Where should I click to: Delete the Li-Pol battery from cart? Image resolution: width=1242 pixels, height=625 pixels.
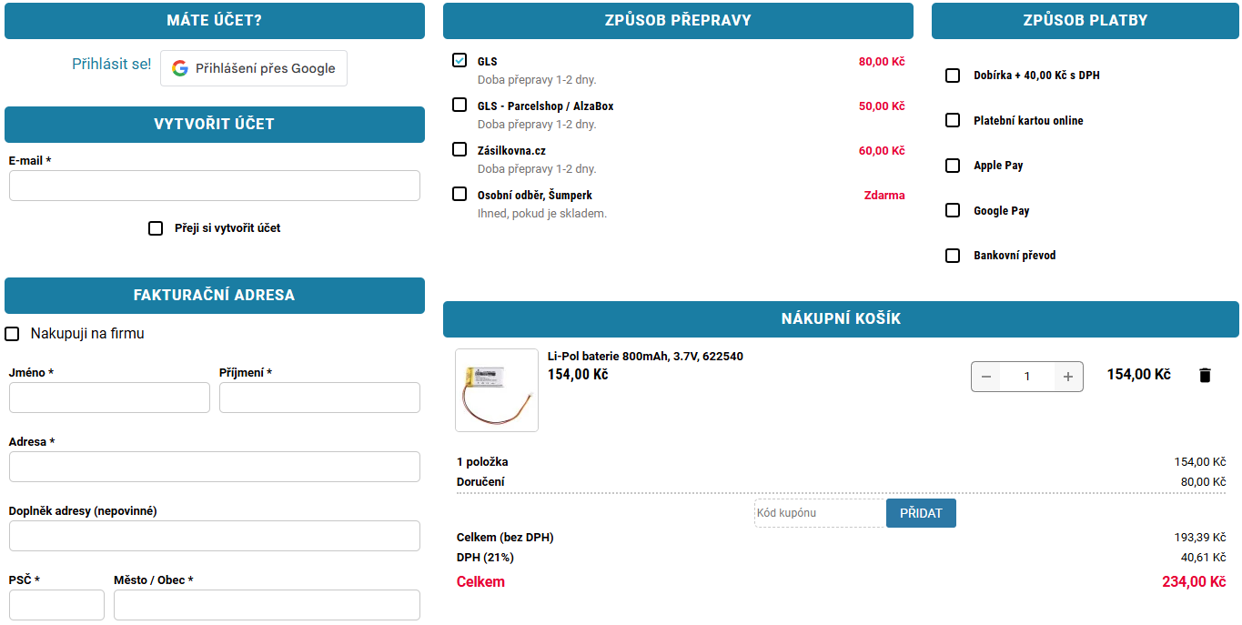click(x=1205, y=376)
